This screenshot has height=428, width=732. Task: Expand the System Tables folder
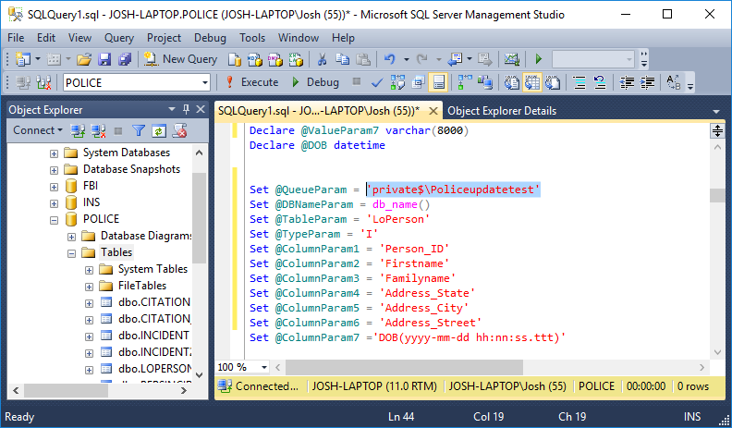coord(90,269)
